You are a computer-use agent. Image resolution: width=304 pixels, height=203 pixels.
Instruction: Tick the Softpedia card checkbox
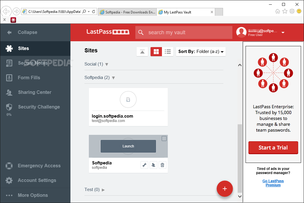(164, 139)
